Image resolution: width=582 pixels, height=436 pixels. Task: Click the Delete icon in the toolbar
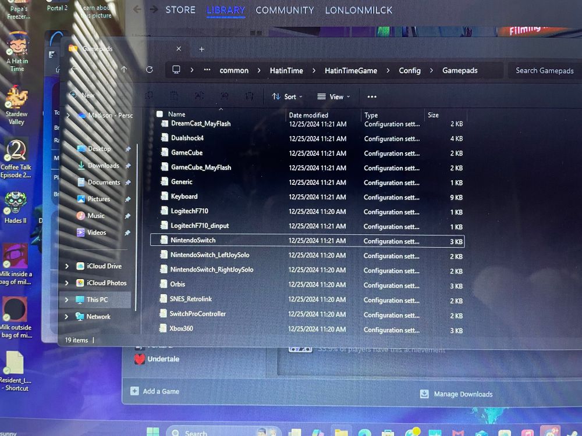250,95
